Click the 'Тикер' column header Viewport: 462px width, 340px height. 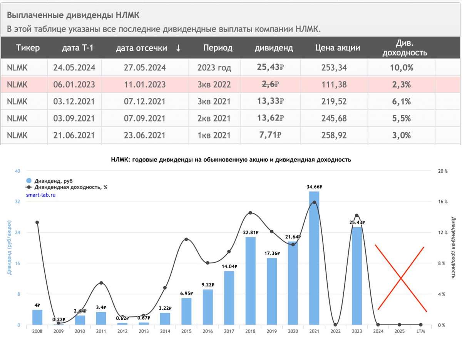tap(28, 48)
